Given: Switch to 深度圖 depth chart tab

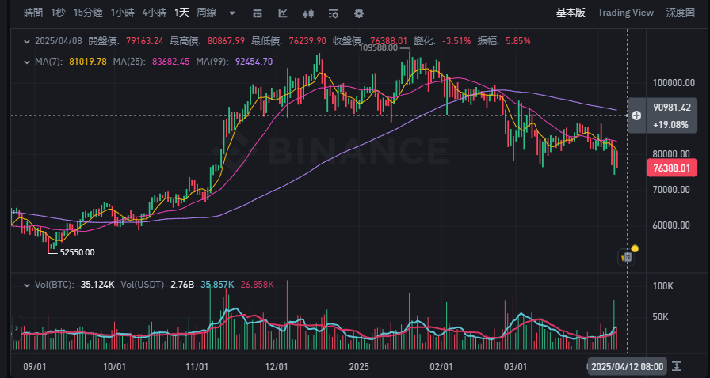Looking at the screenshot, I should tap(680, 13).
